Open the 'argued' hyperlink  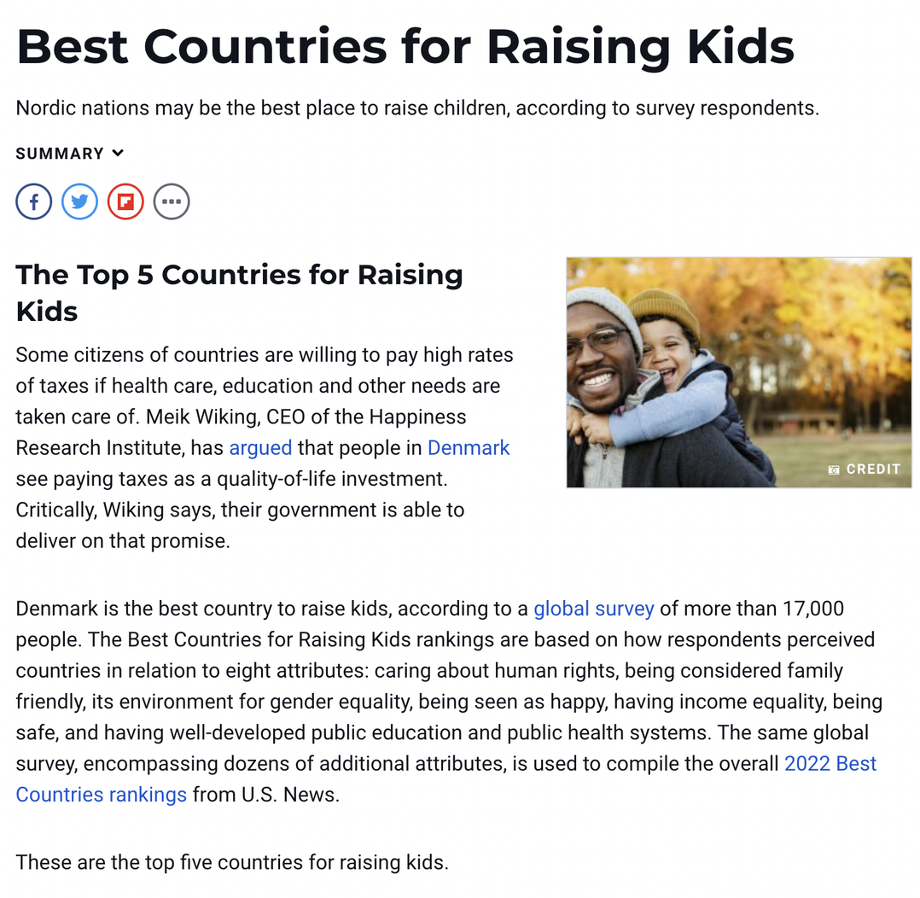[260, 448]
